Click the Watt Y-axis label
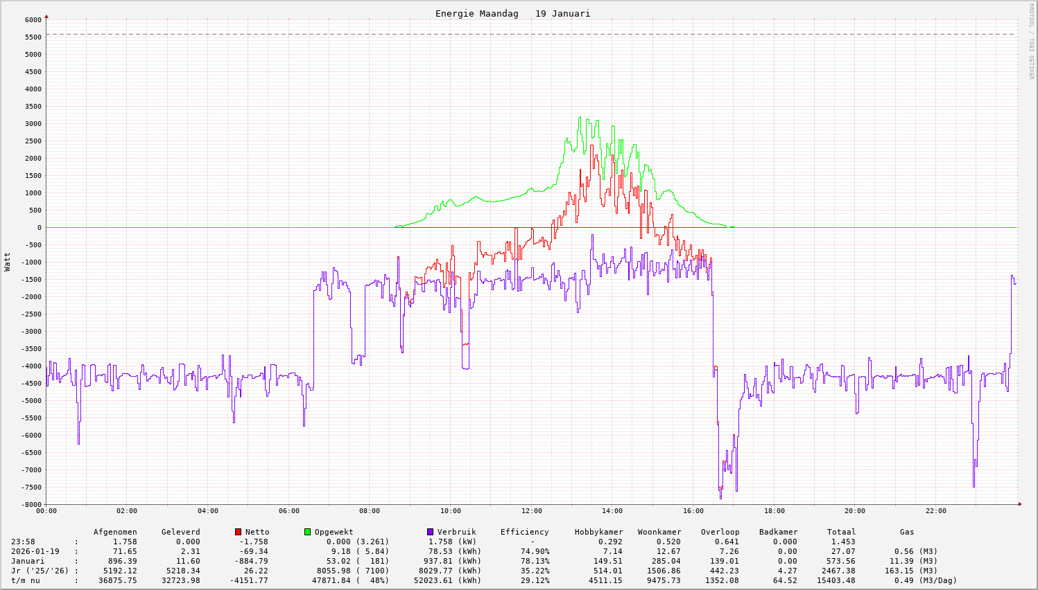 click(x=8, y=262)
